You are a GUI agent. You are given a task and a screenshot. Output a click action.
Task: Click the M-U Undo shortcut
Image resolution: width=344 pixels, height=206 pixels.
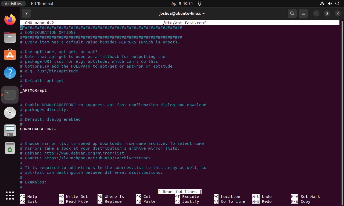[262, 197]
